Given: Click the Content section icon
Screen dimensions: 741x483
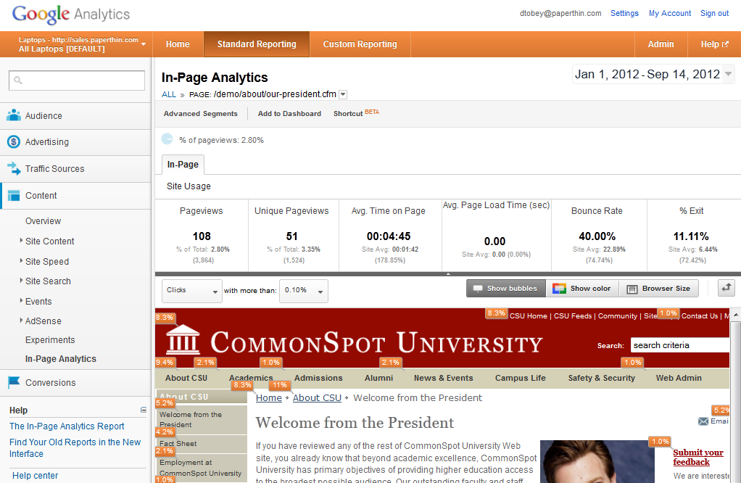Looking at the screenshot, I should [14, 195].
